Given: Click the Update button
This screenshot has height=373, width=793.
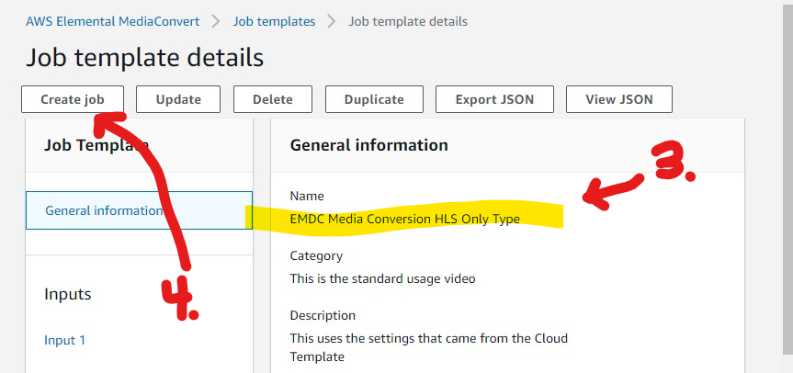Looking at the screenshot, I should (x=178, y=99).
